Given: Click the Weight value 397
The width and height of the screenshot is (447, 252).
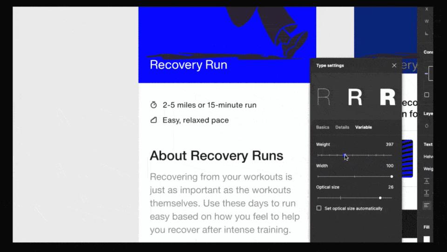Looking at the screenshot, I should pyautogui.click(x=389, y=144).
